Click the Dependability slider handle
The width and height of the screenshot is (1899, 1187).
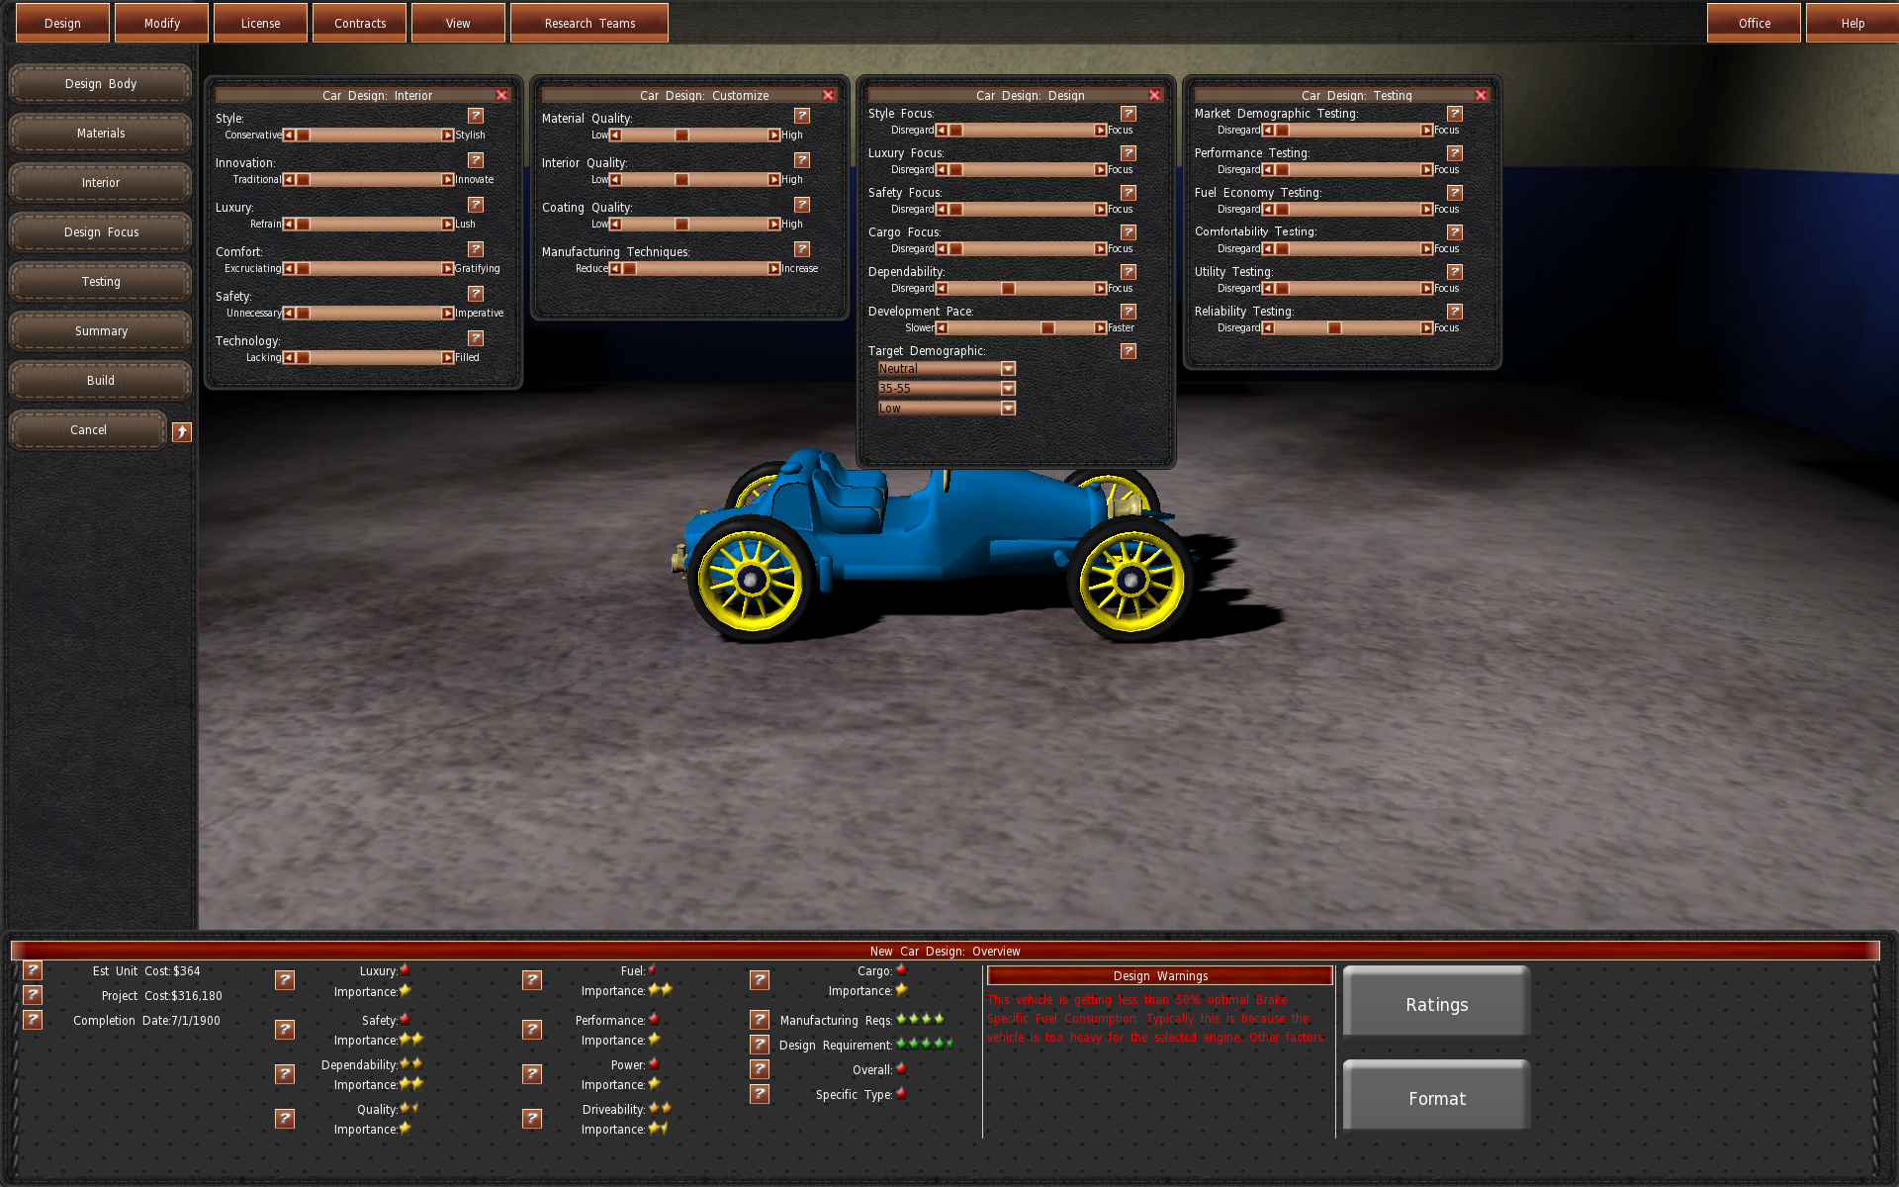[x=1008, y=288]
